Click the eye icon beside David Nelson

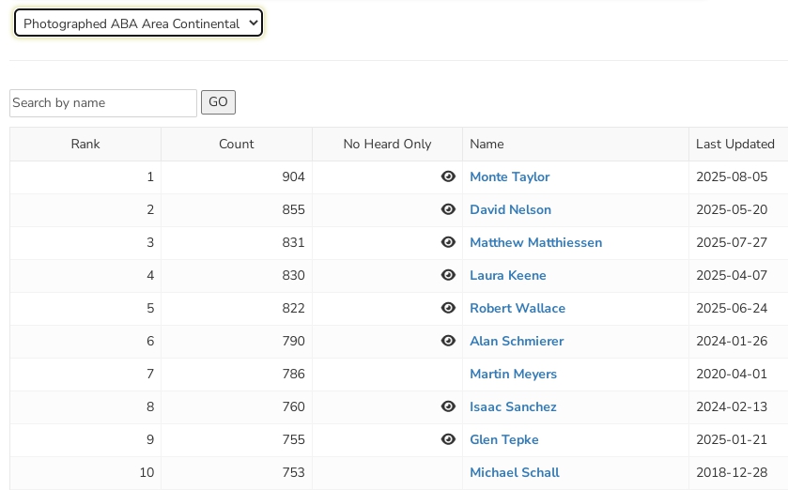click(448, 209)
